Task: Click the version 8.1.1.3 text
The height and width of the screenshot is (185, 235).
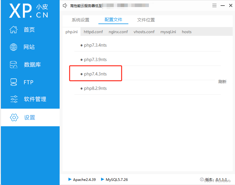Action: click(x=215, y=179)
